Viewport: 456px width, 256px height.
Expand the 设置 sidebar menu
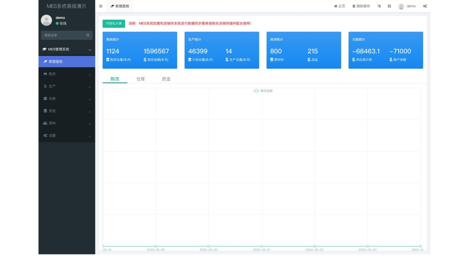(x=67, y=135)
